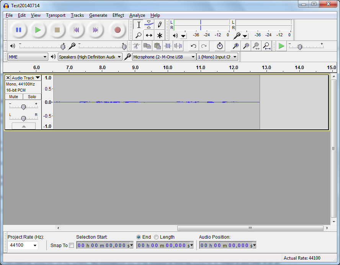The width and height of the screenshot is (340, 265).
Task: Redo the last undone action
Action: pyautogui.click(x=204, y=46)
